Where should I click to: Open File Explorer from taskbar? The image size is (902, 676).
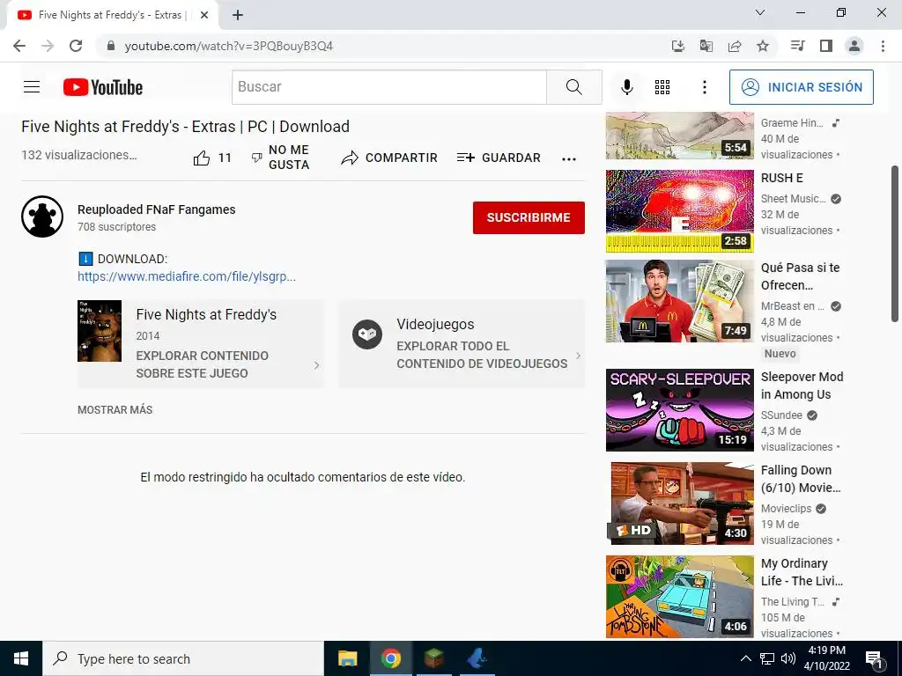347,658
